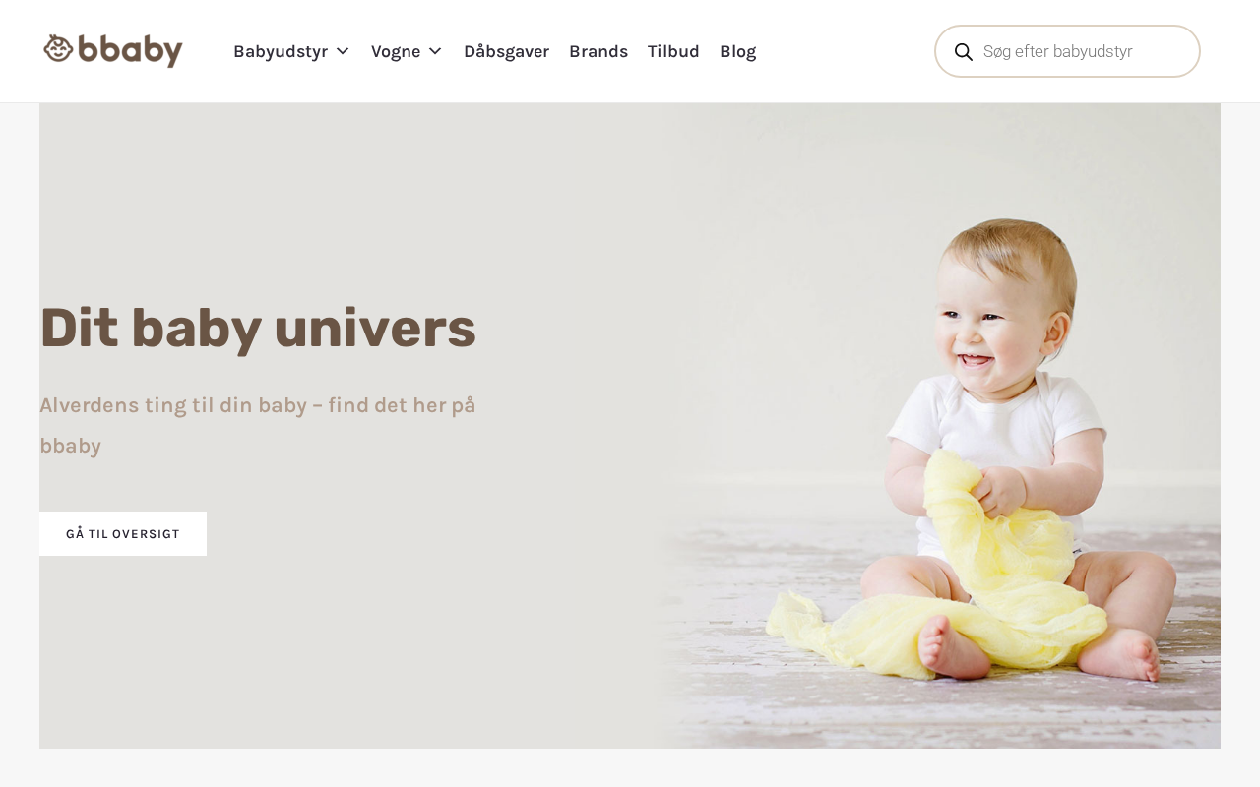Navigate to the Blog
This screenshot has width=1260, height=787.
738,51
